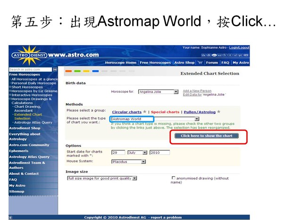Select the Pullen/Astrolog group
Image resolution: width=302 pixels, height=220 pixels.
200,112
